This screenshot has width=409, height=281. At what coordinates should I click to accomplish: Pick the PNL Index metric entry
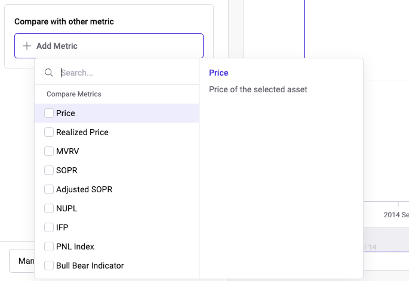point(75,246)
